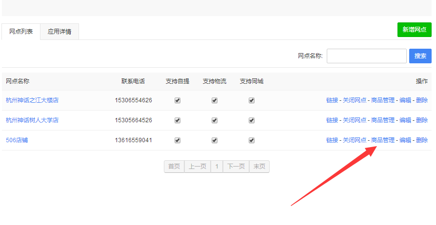Toggle 支持同城 checkbox for 506店铺
This screenshot has width=436, height=225.
pos(252,140)
